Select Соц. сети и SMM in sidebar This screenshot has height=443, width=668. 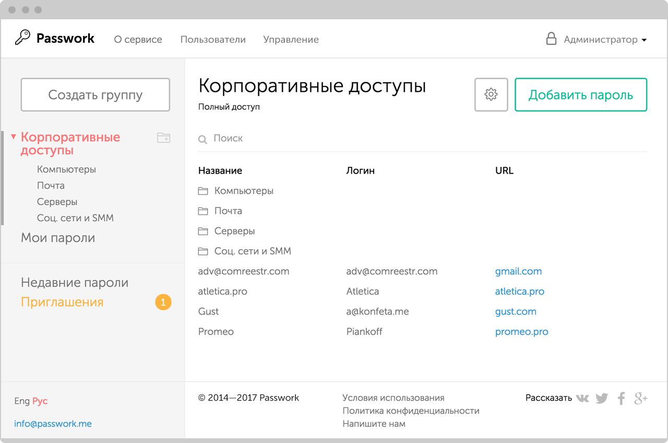point(75,218)
